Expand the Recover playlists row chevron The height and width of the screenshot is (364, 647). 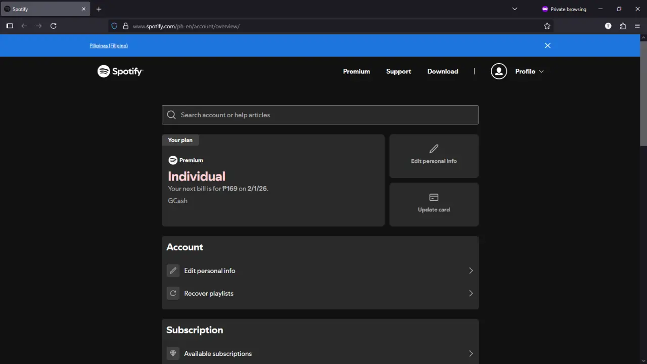click(x=471, y=293)
